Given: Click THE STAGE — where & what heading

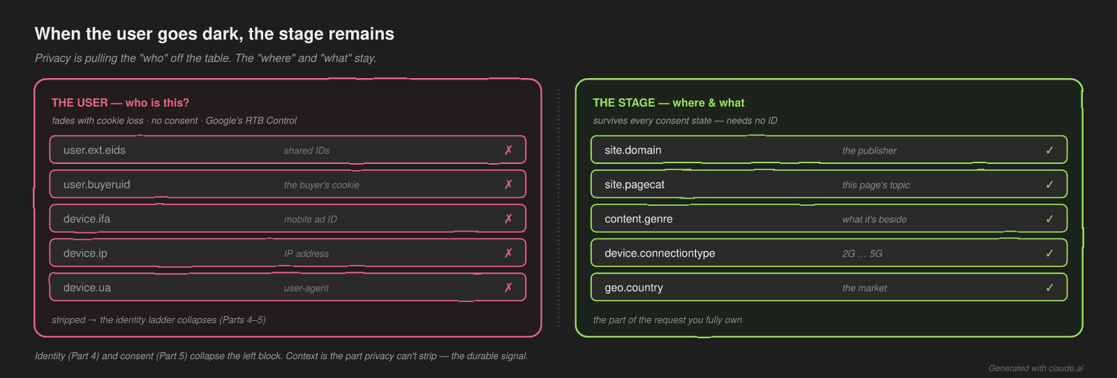Looking at the screenshot, I should click(669, 103).
